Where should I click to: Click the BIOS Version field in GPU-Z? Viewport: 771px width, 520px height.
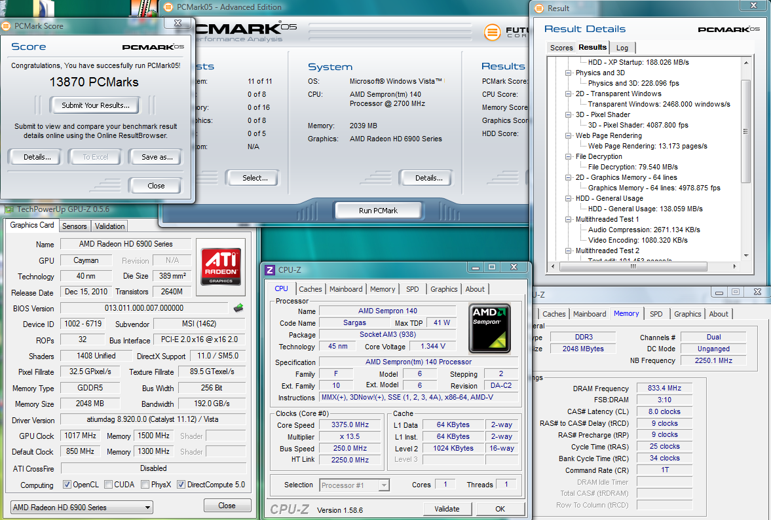pyautogui.click(x=144, y=308)
